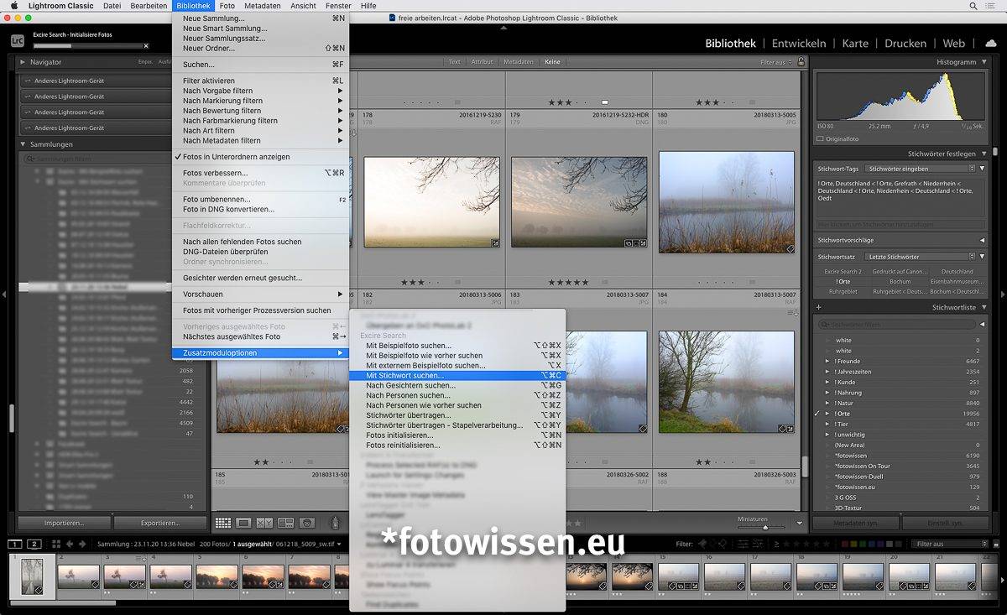Open people face view in the toolbar
The width and height of the screenshot is (1007, 615).
(306, 523)
